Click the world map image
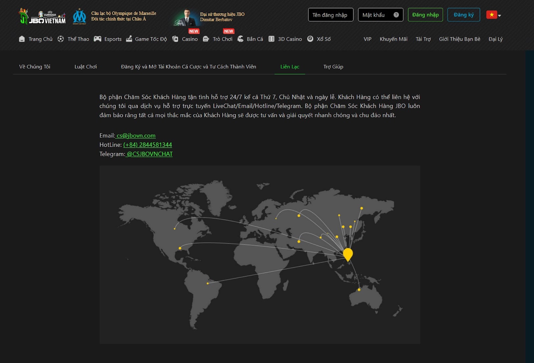This screenshot has width=534, height=363. (x=260, y=255)
